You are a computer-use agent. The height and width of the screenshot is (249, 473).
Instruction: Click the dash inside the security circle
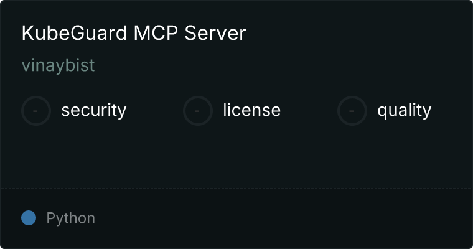coord(35,111)
